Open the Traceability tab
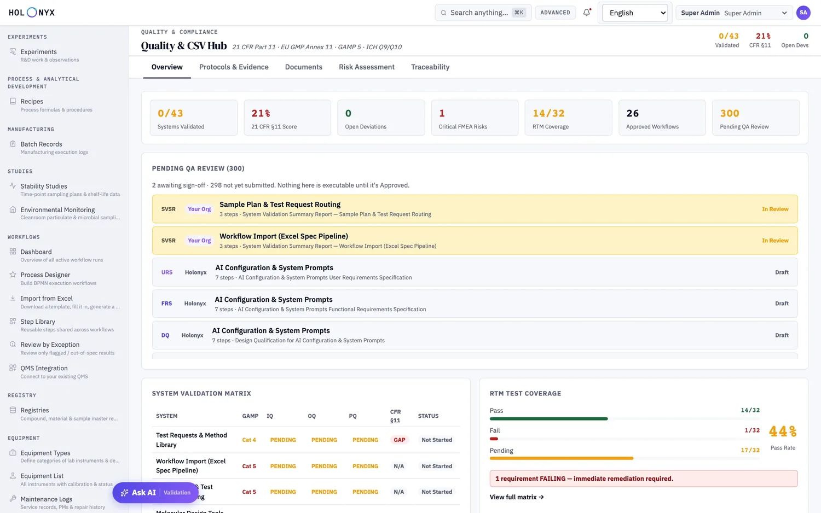821x513 pixels. 430,67
